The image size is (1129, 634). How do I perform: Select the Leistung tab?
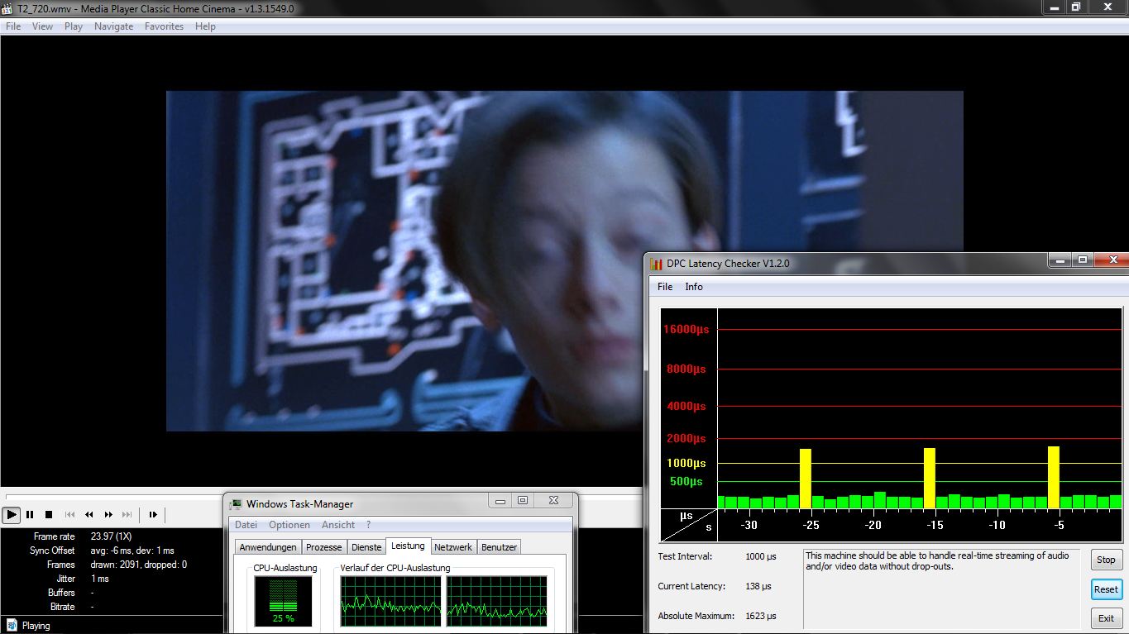pyautogui.click(x=408, y=546)
